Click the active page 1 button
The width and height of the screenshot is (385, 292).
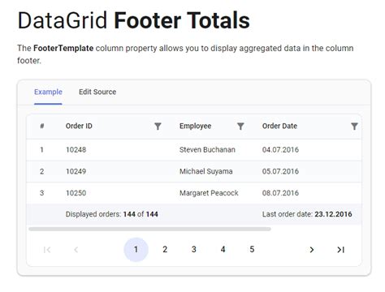[x=136, y=249]
